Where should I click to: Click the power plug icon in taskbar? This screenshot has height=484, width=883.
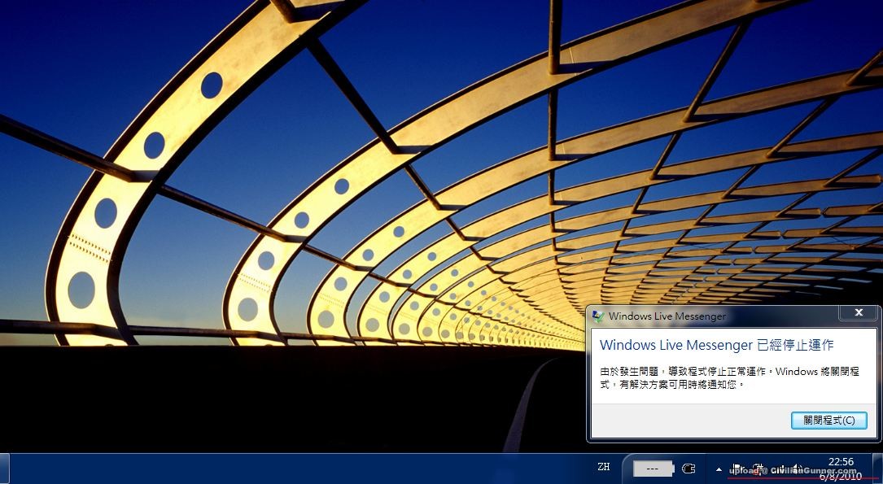coord(688,469)
